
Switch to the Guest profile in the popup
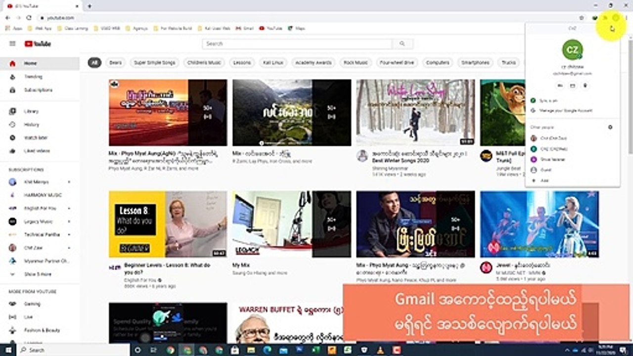pyautogui.click(x=573, y=170)
